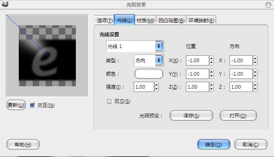Click the 确定(O) OK button

coord(214,144)
